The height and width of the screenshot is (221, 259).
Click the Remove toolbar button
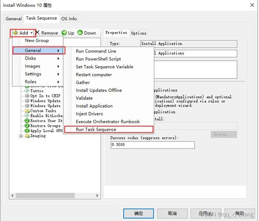coord(47,33)
